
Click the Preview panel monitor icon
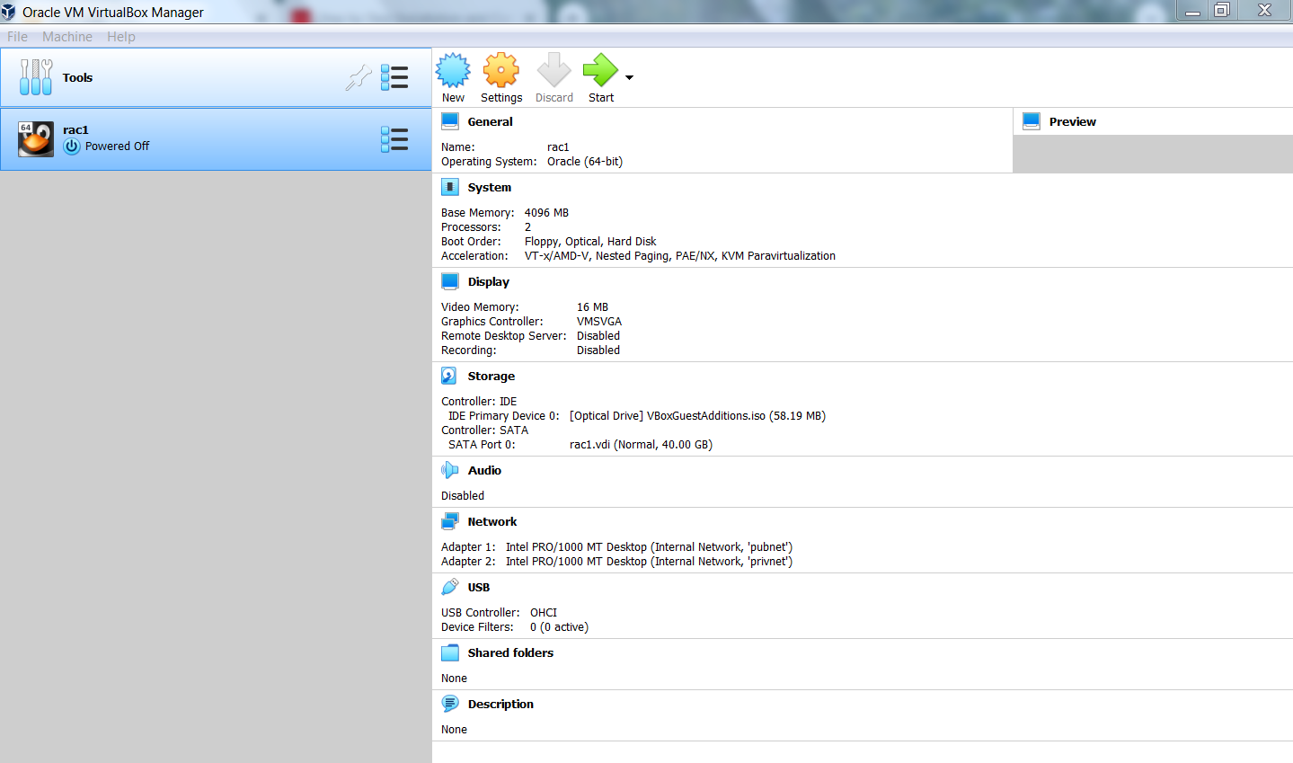(1032, 121)
